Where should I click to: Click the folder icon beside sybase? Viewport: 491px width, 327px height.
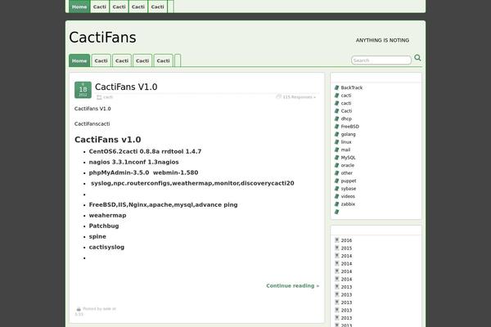(x=337, y=188)
